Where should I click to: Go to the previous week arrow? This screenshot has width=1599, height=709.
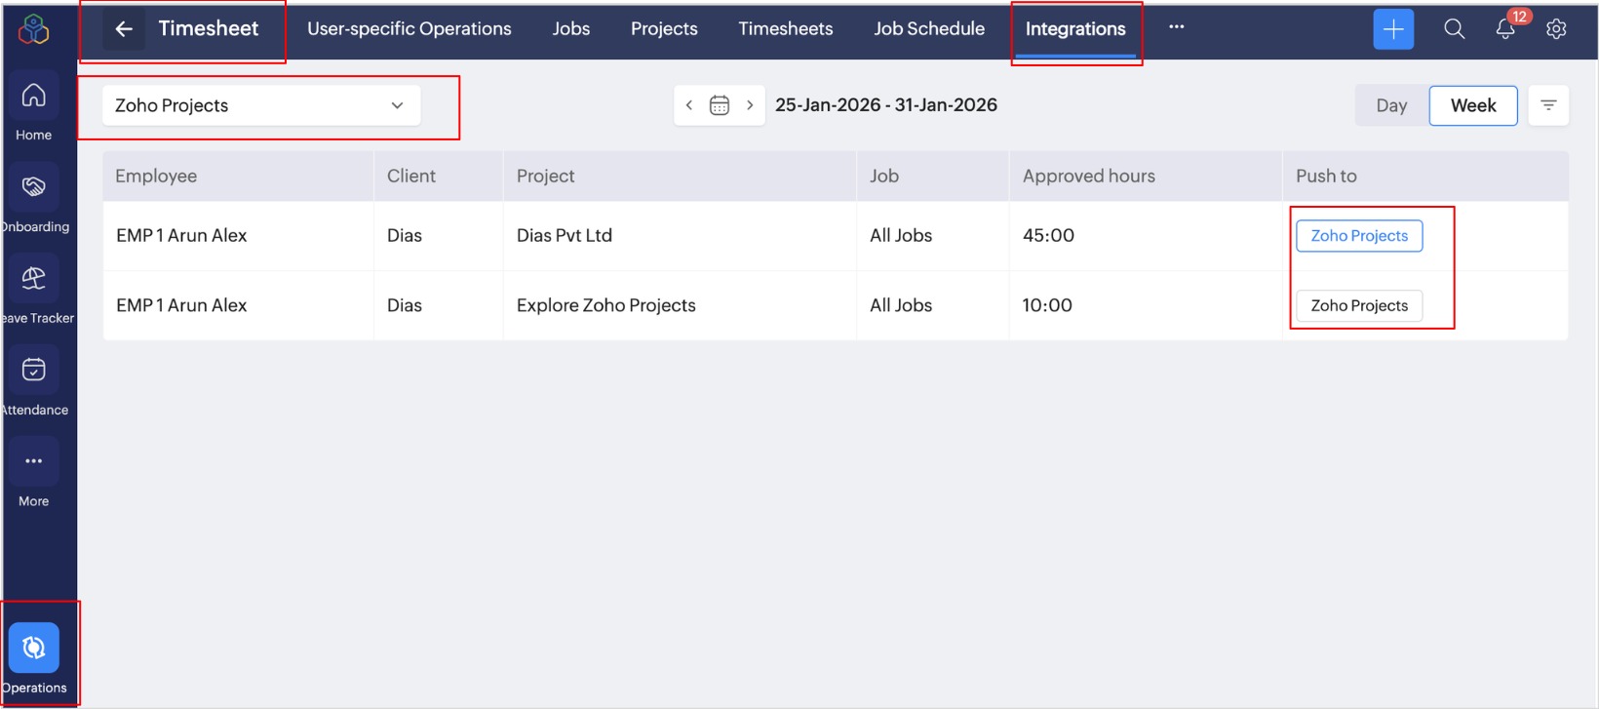point(689,105)
